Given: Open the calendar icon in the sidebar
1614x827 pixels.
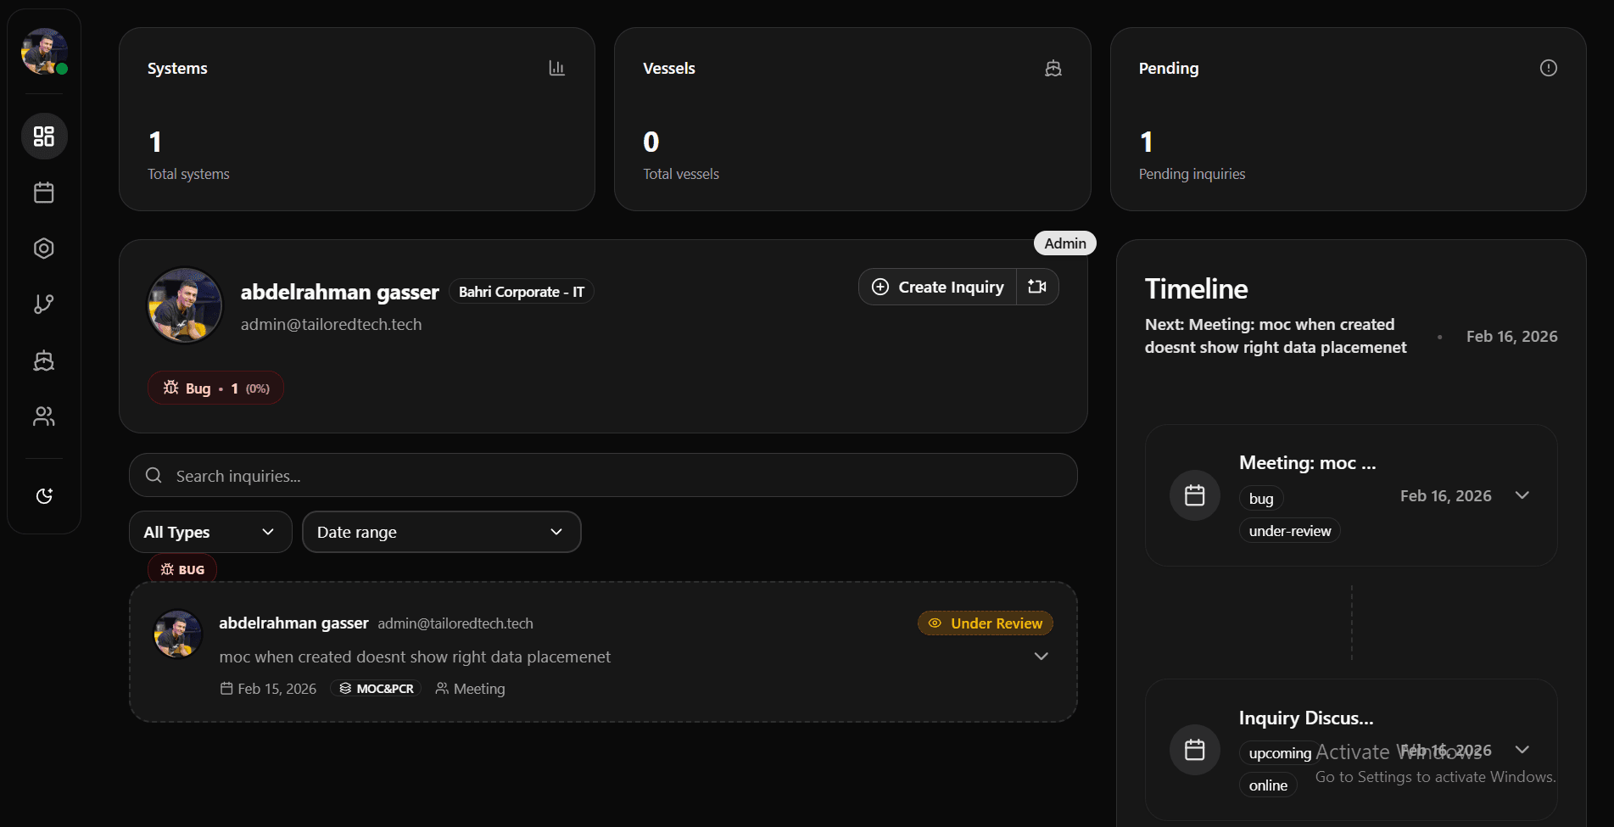Looking at the screenshot, I should tap(44, 192).
